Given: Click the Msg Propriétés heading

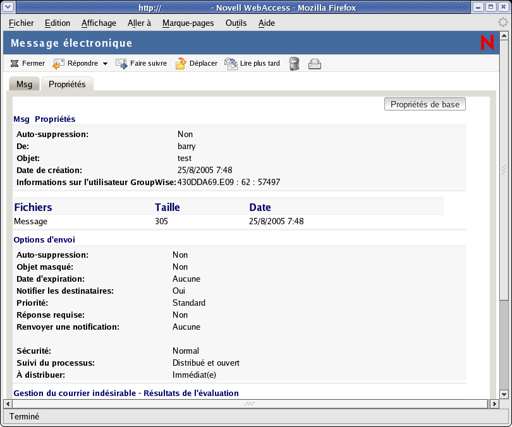Looking at the screenshot, I should 44,119.
